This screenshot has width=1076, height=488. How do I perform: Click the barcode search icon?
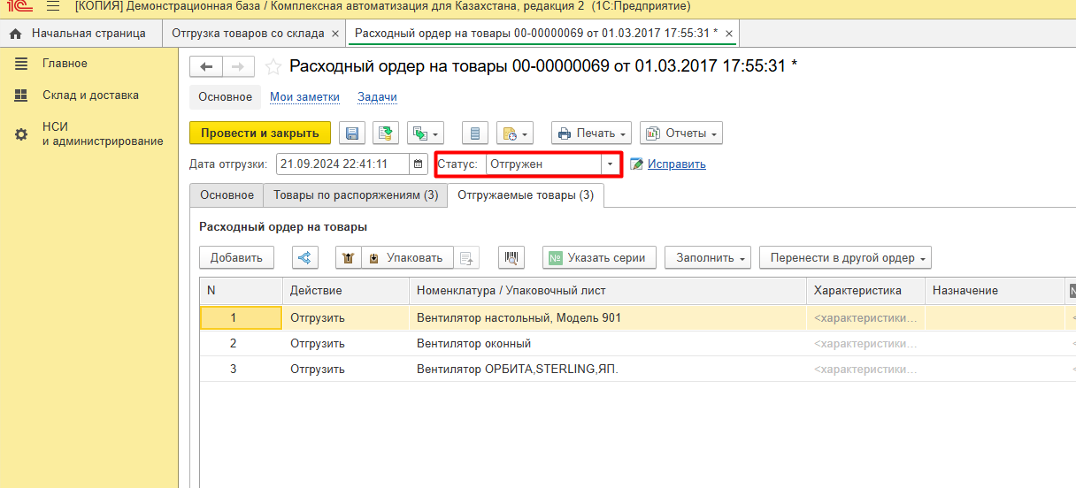tap(511, 258)
